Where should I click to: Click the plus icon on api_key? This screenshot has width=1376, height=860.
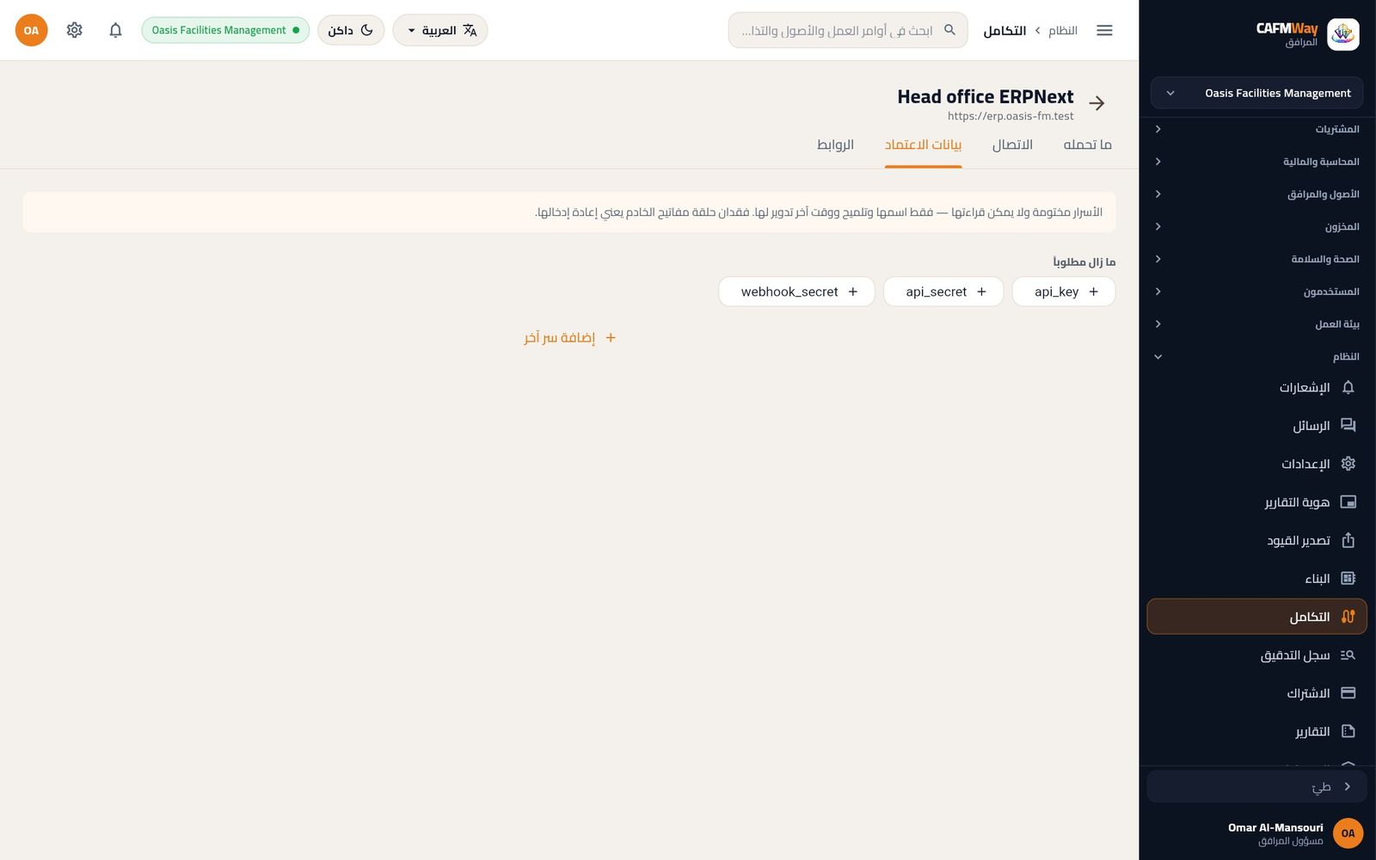[1093, 292]
